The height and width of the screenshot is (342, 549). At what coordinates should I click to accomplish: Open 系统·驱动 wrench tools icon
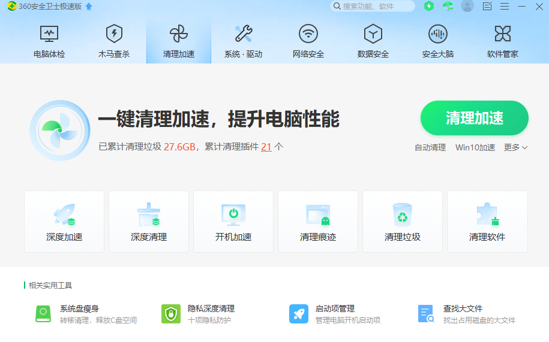243,34
